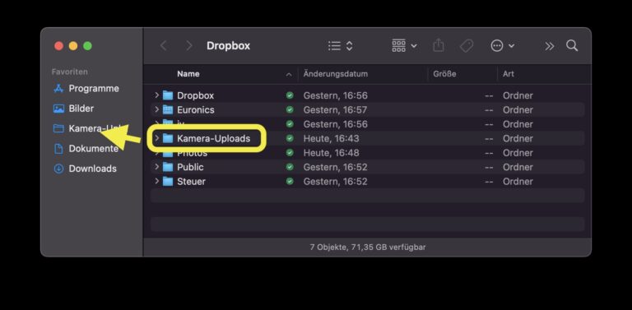Go back with the left chevron button

[x=163, y=46]
